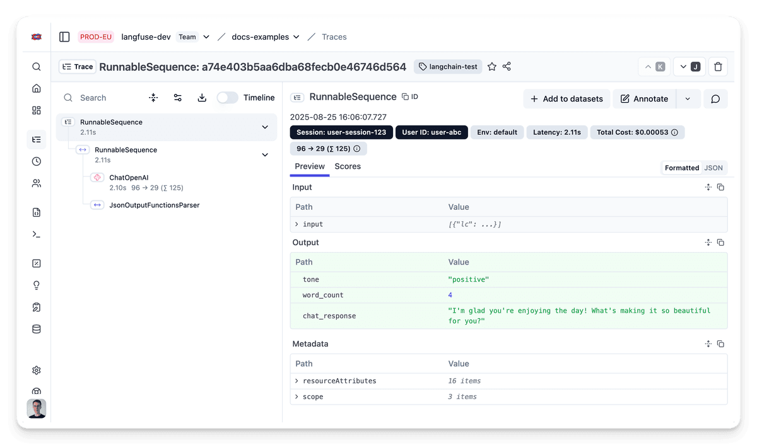This screenshot has height=445, width=757.
Task: Click the Langfuse logo icon
Action: pyautogui.click(x=37, y=37)
